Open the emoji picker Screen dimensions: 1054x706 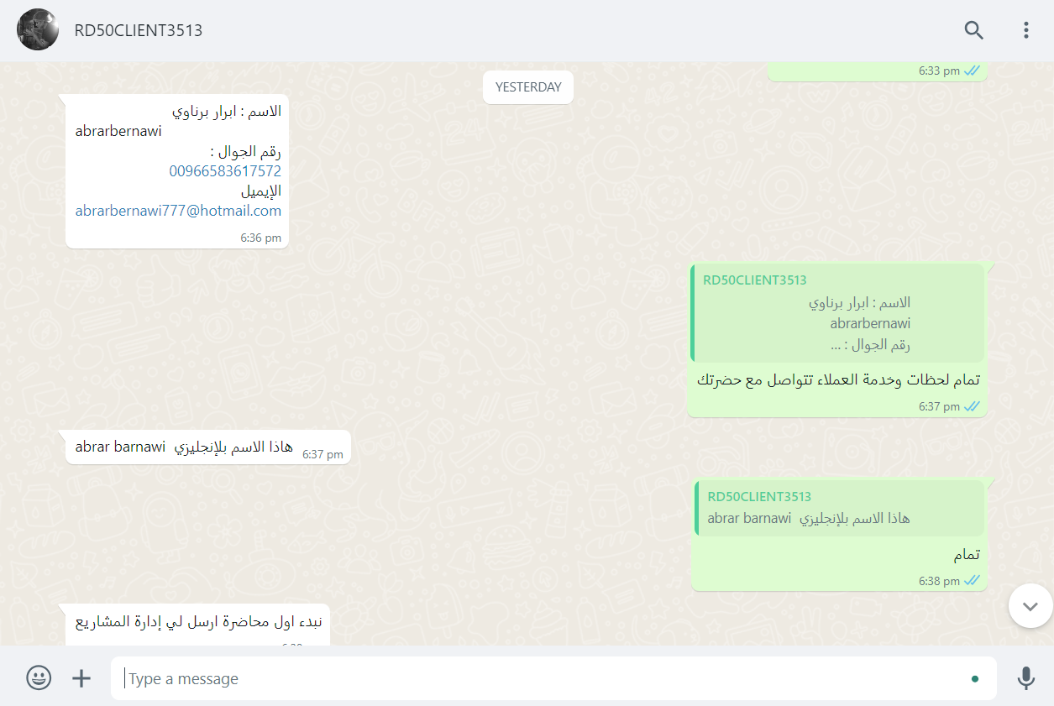pos(39,678)
